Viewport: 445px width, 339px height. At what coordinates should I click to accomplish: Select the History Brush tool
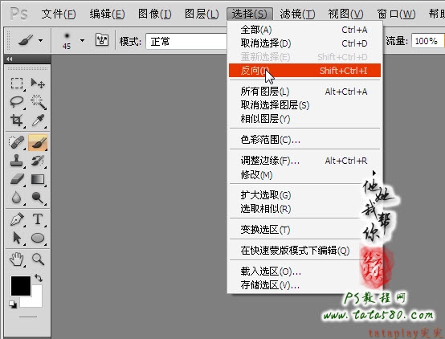coord(38,161)
